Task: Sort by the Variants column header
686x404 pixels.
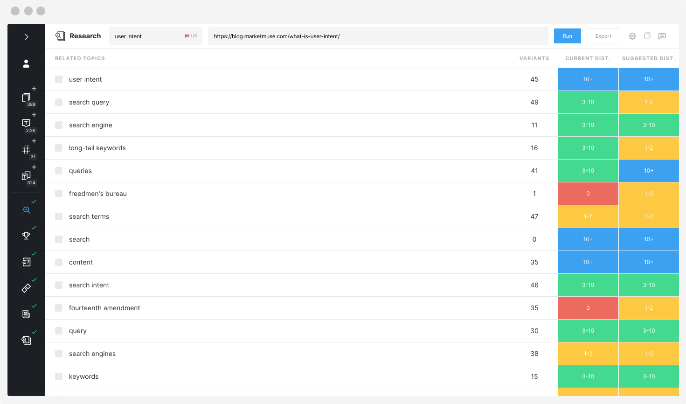Action: tap(534, 58)
